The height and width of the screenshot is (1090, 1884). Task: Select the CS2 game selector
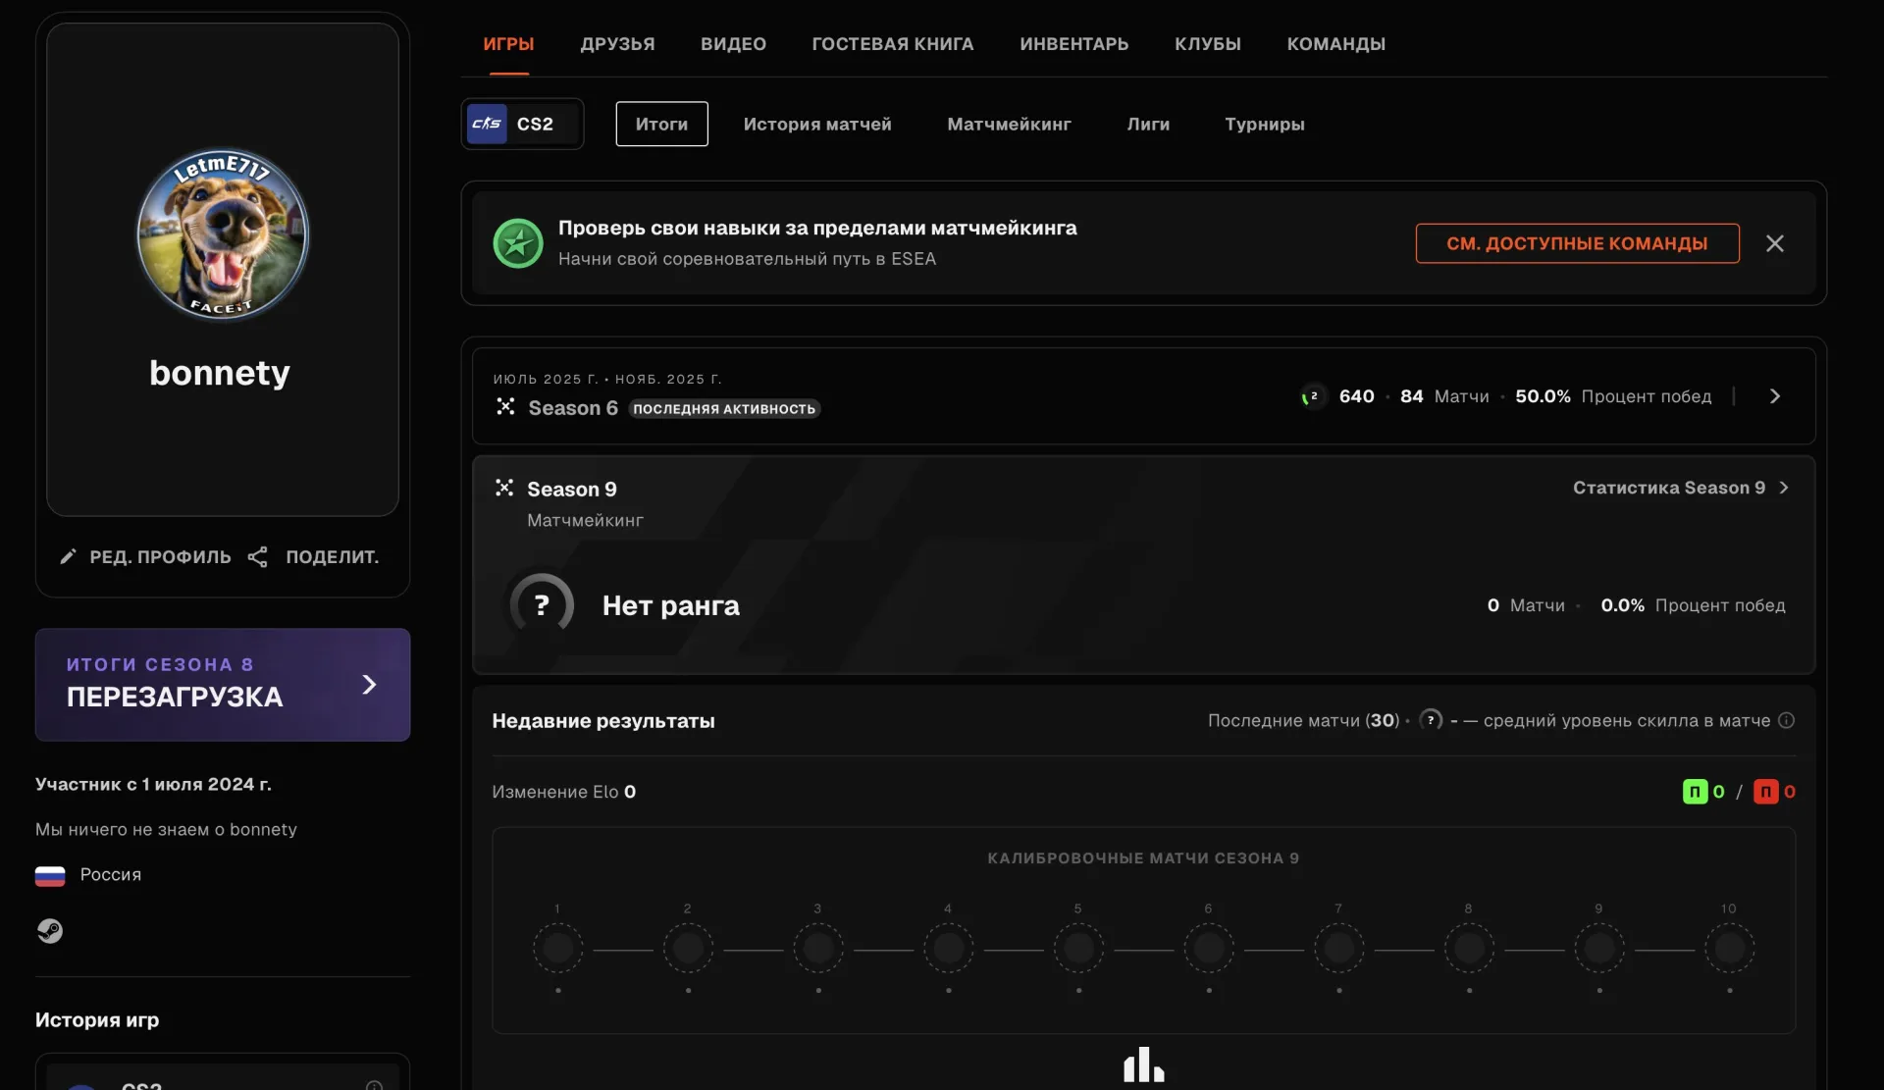tap(522, 124)
